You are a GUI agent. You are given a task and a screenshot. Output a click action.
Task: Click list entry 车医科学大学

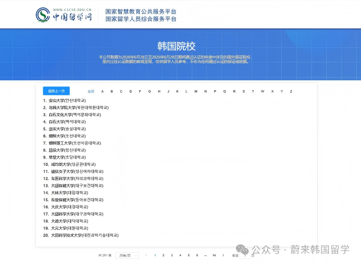(73, 179)
